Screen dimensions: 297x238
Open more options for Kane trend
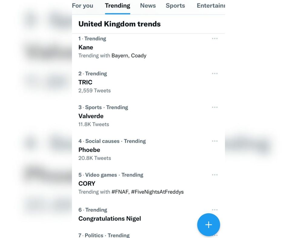215,39
